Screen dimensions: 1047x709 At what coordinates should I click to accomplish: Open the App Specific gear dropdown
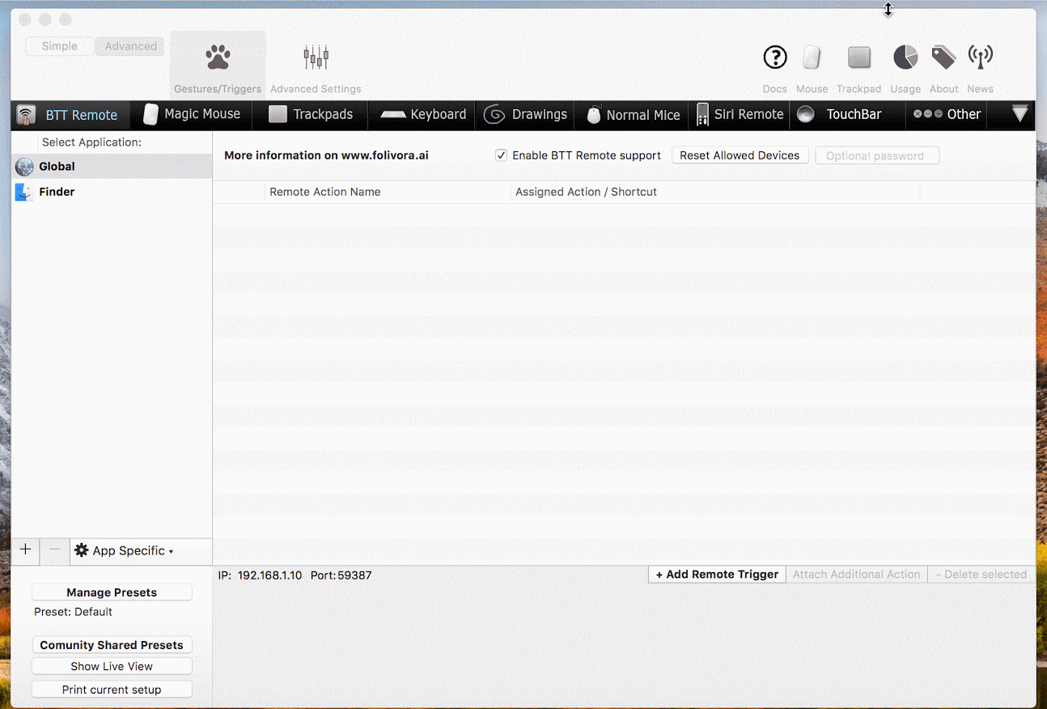point(125,550)
